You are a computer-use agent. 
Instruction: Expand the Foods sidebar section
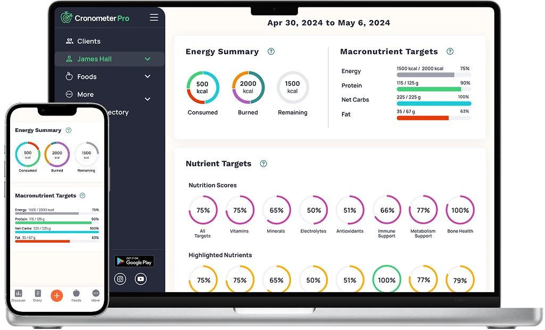click(147, 77)
